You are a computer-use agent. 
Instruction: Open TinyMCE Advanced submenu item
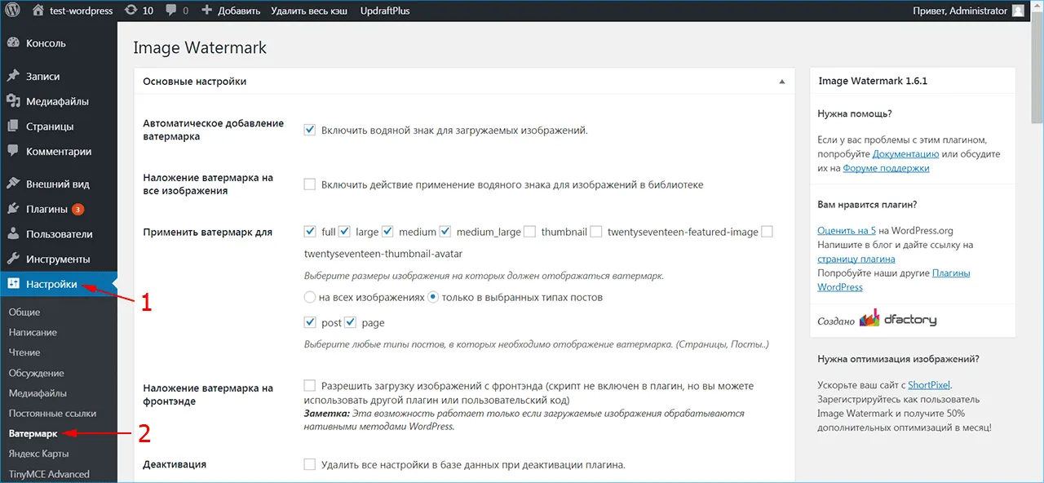pos(49,474)
